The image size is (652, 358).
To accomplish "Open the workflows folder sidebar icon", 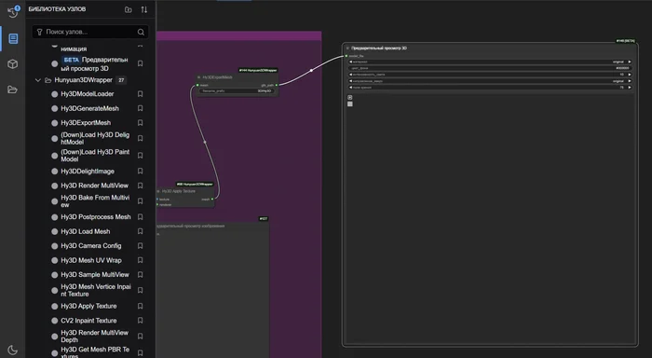I will pyautogui.click(x=13, y=89).
